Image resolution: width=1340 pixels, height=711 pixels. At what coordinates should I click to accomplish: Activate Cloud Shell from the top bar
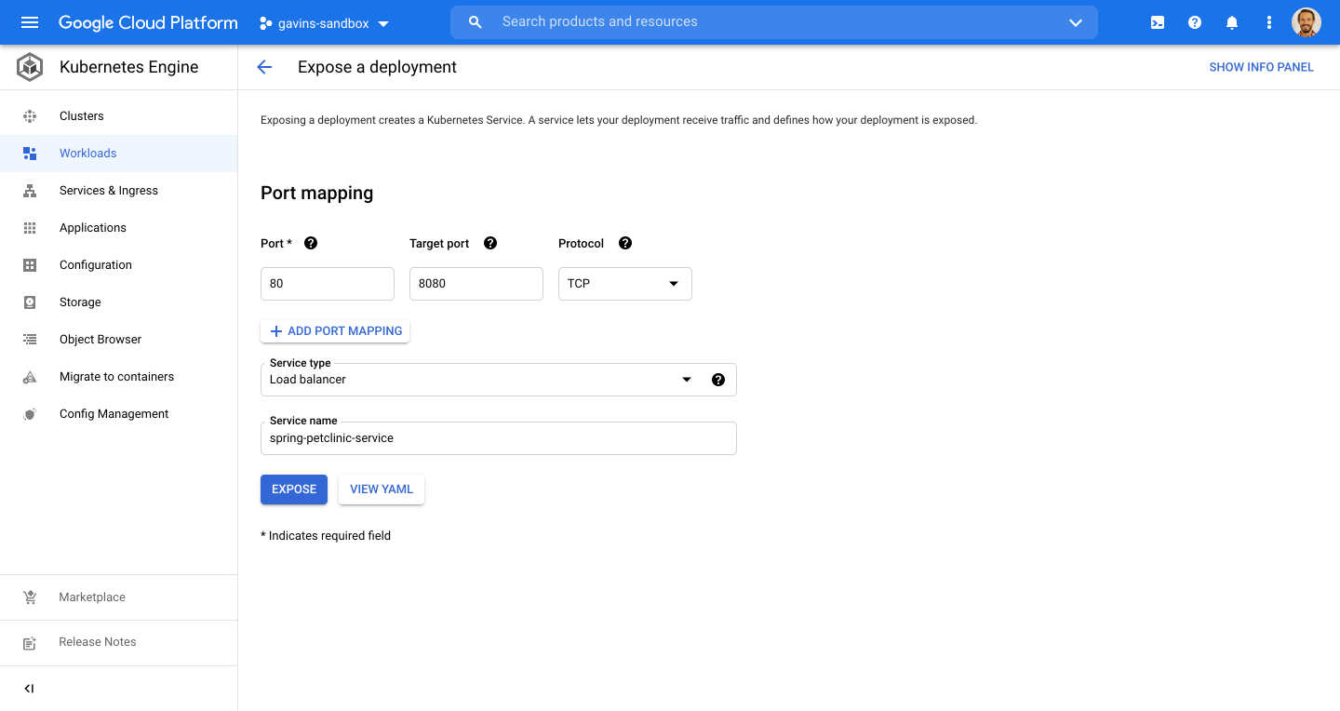point(1157,21)
